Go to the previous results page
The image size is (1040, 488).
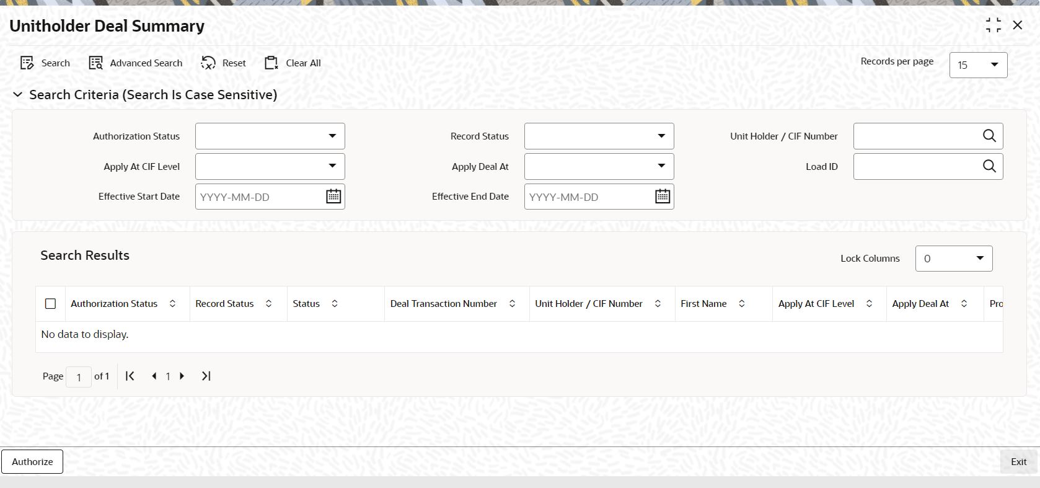(154, 376)
